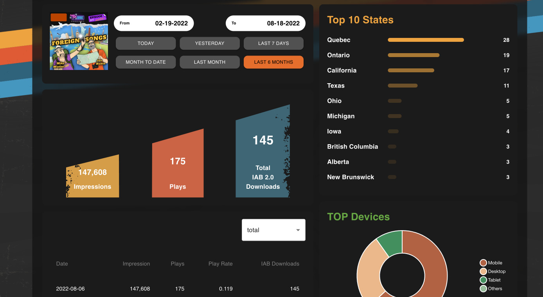Pick the LAST MONTH range button
Screen dimensions: 543x297
coord(210,62)
